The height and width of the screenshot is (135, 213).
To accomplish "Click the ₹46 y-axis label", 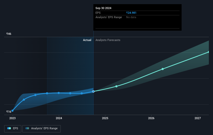I will click(9, 34).
